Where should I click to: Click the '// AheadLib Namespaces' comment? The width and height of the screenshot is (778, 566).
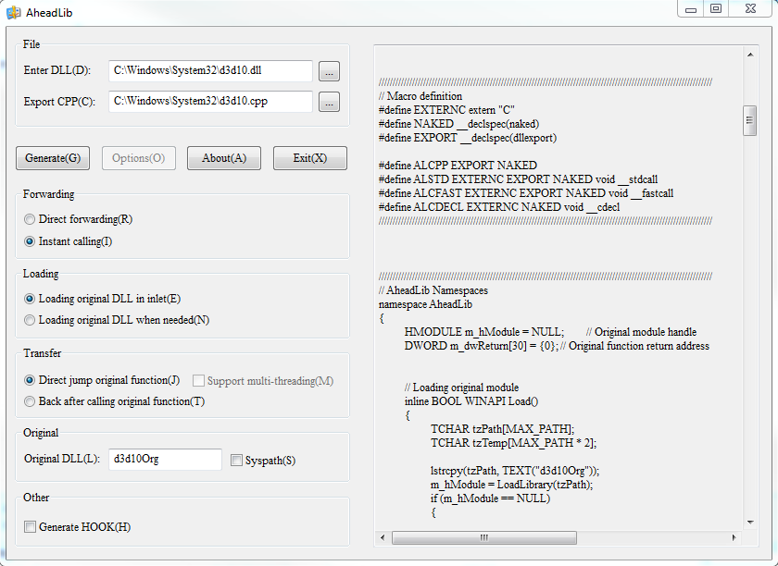pos(433,290)
